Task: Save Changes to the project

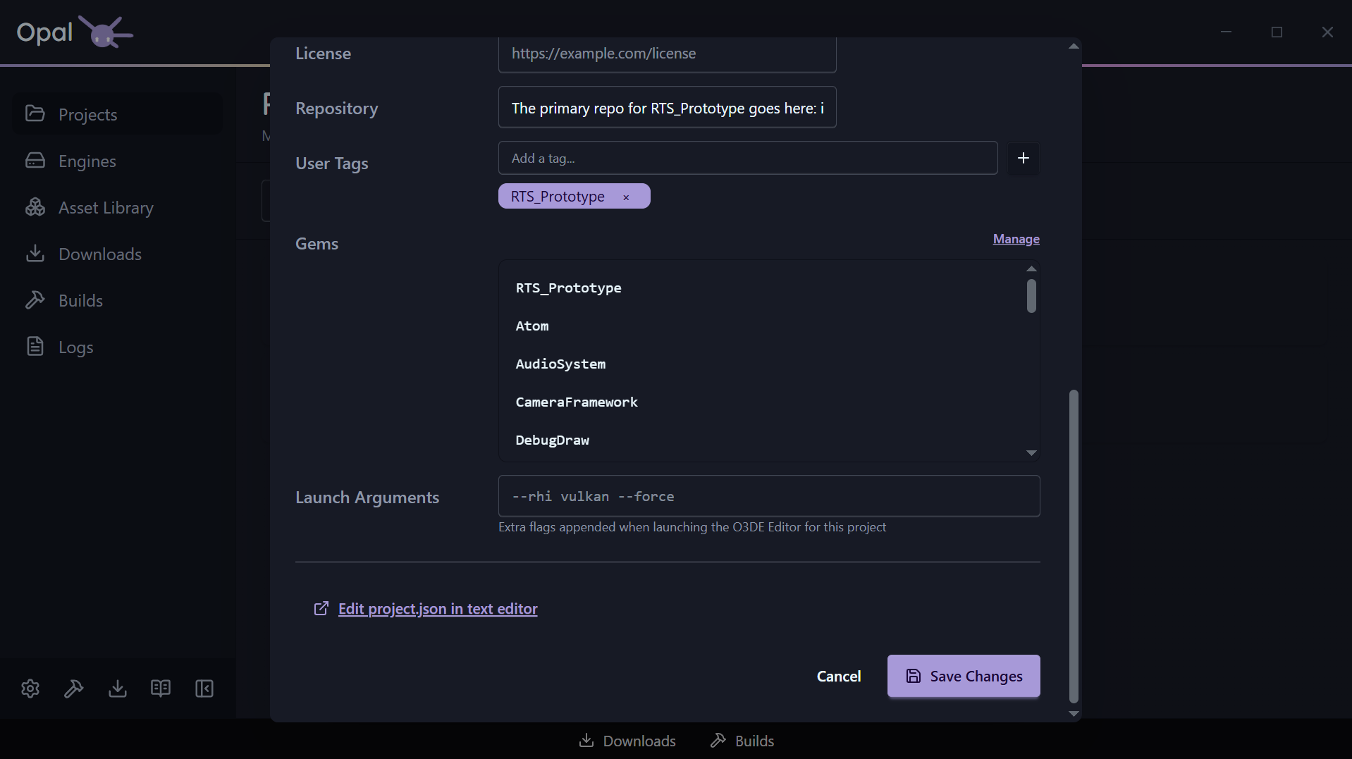Action: [x=964, y=676]
